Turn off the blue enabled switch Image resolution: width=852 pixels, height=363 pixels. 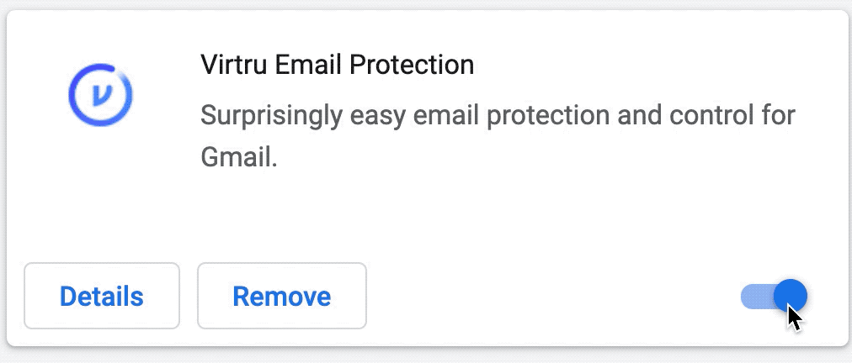(x=774, y=297)
